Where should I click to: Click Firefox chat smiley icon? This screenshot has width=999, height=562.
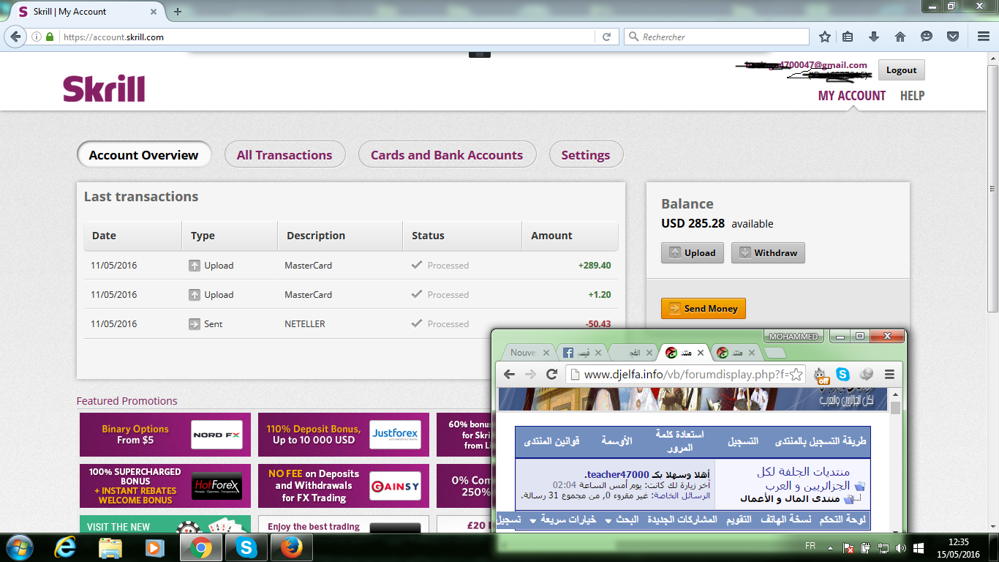click(927, 37)
